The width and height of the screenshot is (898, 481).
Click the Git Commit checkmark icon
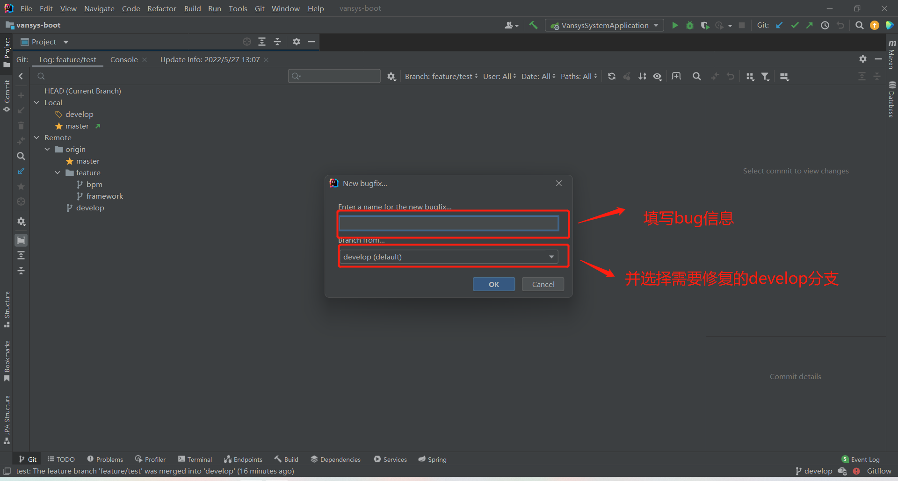coord(795,25)
